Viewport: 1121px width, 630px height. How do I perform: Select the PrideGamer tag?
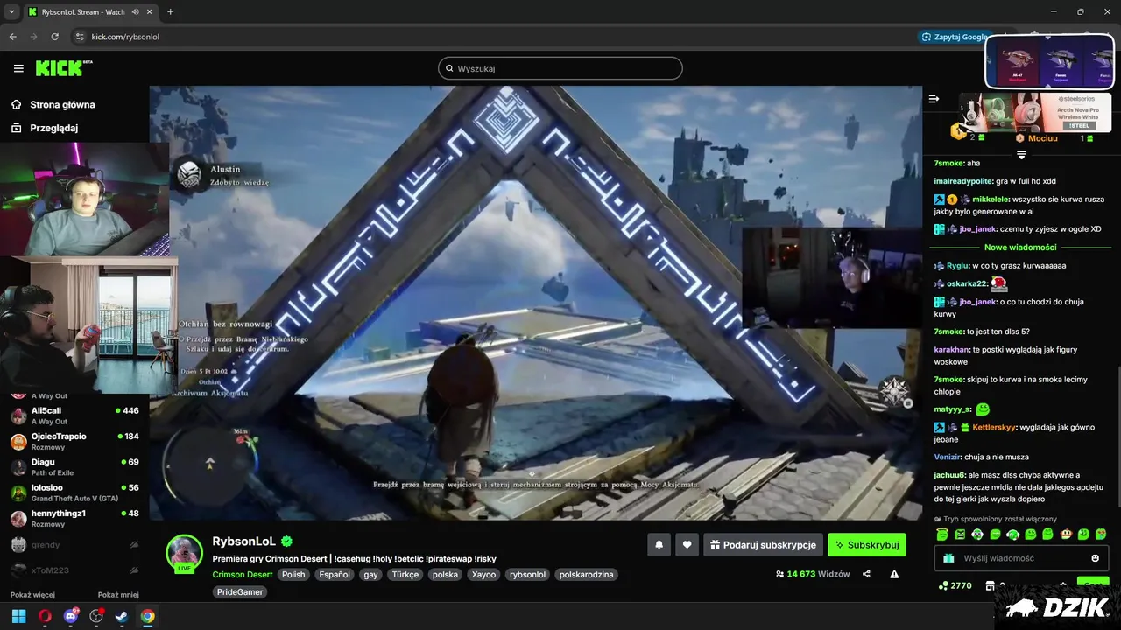pyautogui.click(x=240, y=592)
